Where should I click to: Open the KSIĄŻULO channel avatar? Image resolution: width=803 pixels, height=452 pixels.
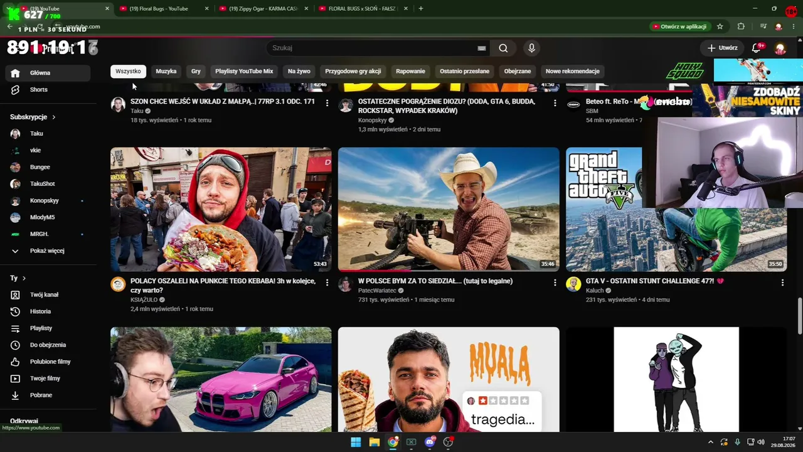click(x=118, y=284)
